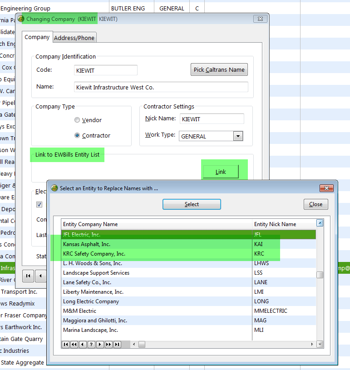The width and height of the screenshot is (350, 370).
Task: Click the company Name input field
Action: [161, 87]
